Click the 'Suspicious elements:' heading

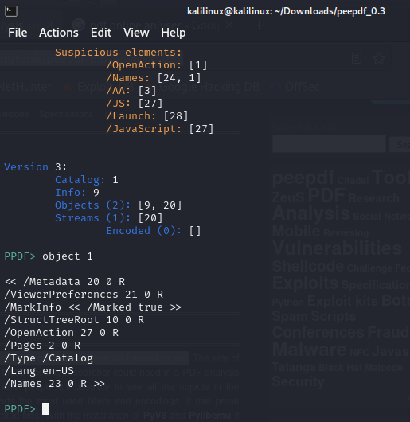[x=119, y=53]
